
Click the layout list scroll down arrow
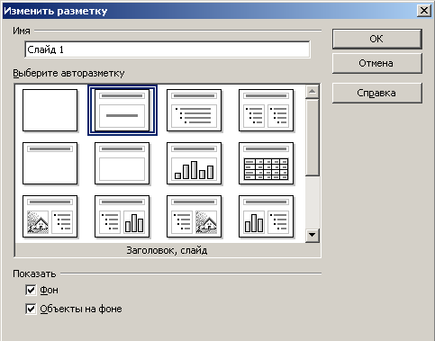click(x=313, y=235)
